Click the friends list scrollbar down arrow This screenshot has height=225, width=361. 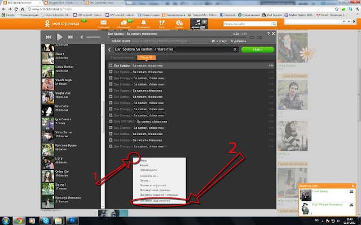pos(103,207)
